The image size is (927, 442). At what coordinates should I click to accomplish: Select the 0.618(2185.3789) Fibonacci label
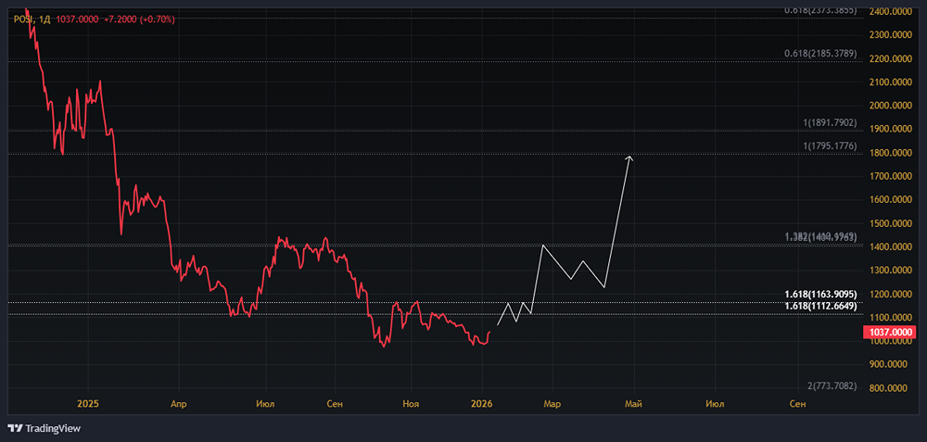(820, 53)
